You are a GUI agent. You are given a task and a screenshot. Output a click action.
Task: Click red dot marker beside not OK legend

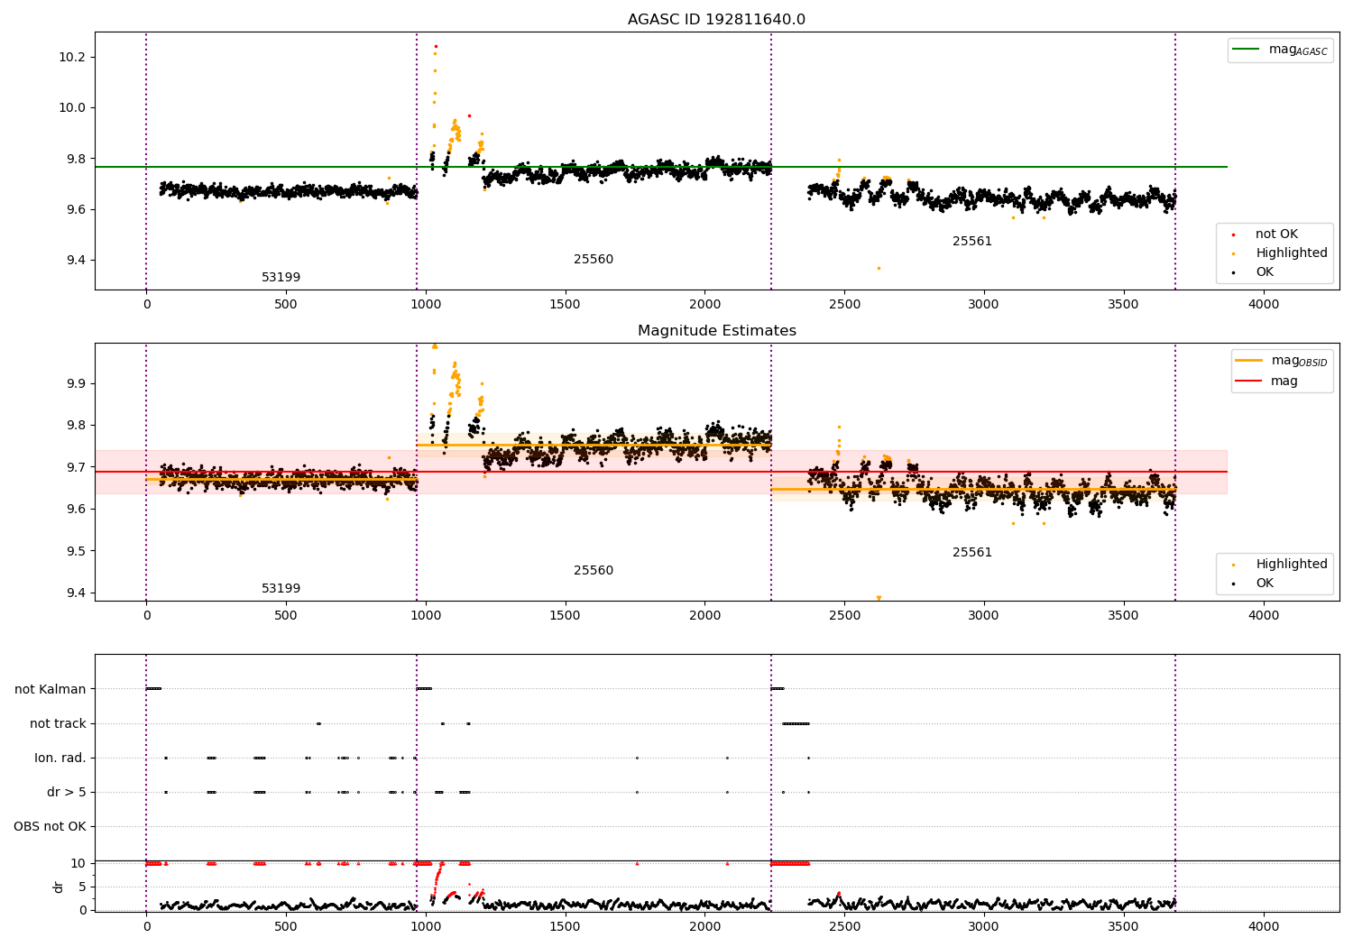1234,234
